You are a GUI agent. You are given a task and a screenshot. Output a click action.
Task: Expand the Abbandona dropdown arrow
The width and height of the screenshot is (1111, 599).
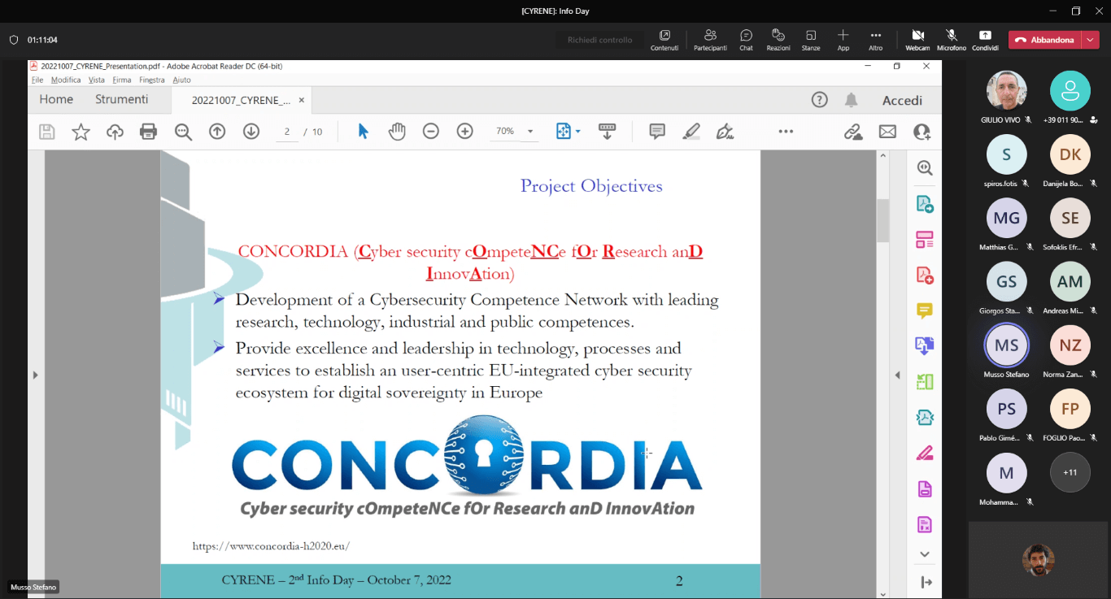click(x=1091, y=40)
